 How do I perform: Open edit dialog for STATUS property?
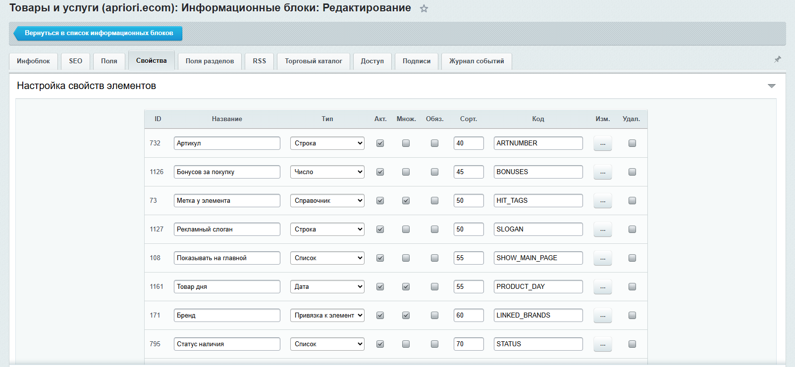603,344
